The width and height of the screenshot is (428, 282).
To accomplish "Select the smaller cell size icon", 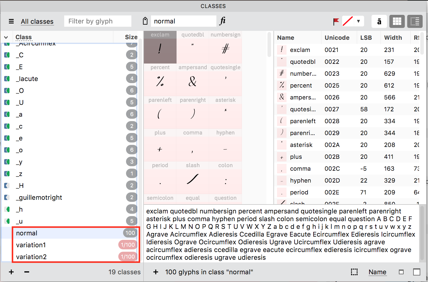I will coord(401,272).
